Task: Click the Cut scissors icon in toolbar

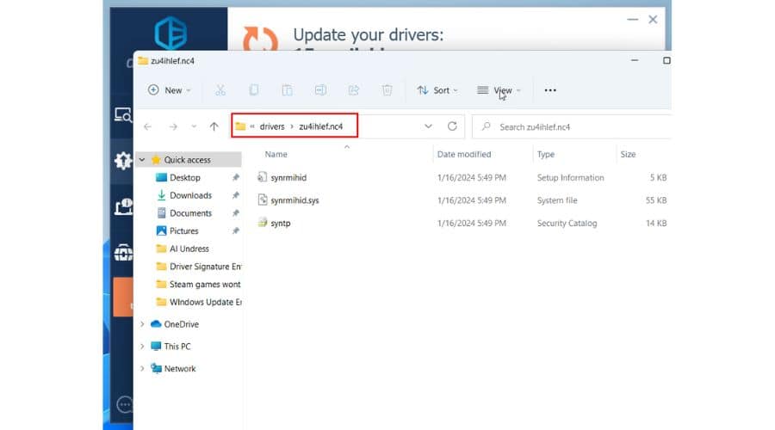Action: [x=220, y=90]
